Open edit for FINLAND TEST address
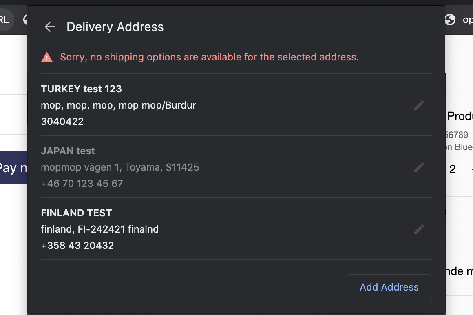473x315 pixels. [419, 229]
